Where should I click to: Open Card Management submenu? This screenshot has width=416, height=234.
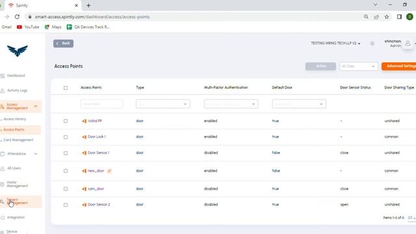(18, 140)
